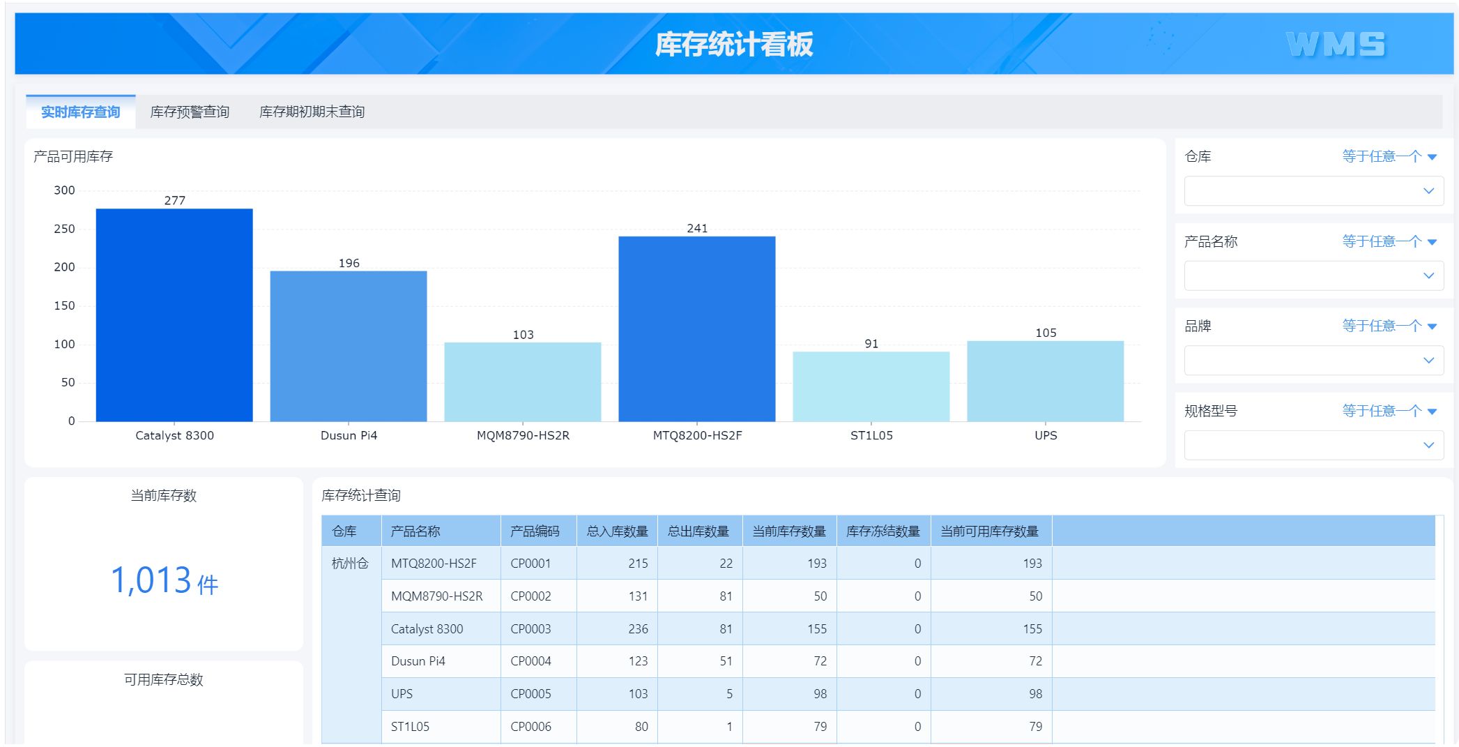
Task: Click the product code CP0005
Action: point(530,693)
